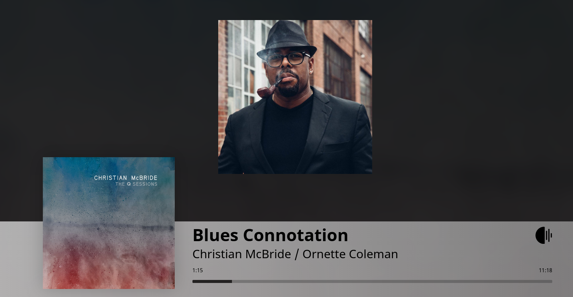Select the Blues Connotation track title

(270, 235)
